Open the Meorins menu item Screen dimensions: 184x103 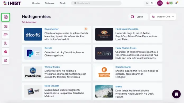click(x=36, y=3)
